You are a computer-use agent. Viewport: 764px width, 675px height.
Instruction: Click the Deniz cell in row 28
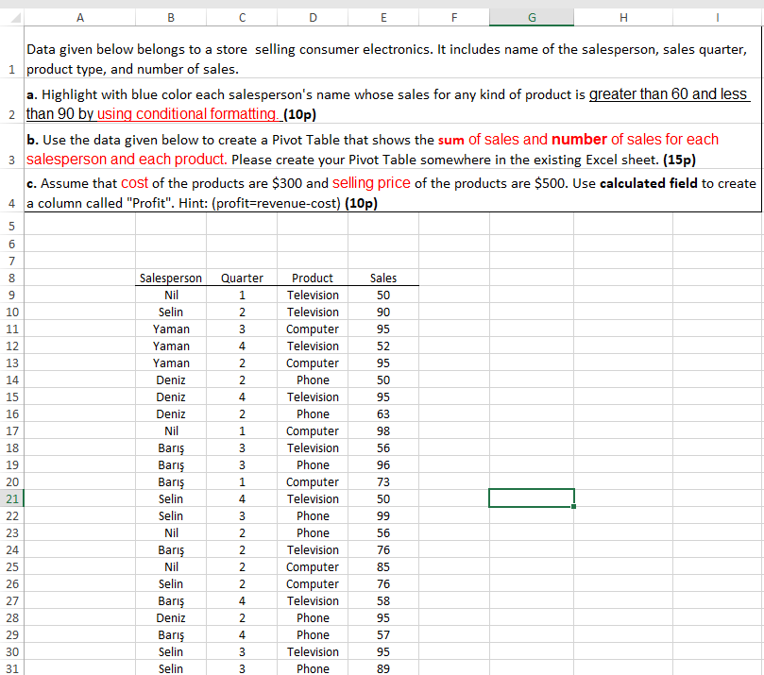coord(170,617)
